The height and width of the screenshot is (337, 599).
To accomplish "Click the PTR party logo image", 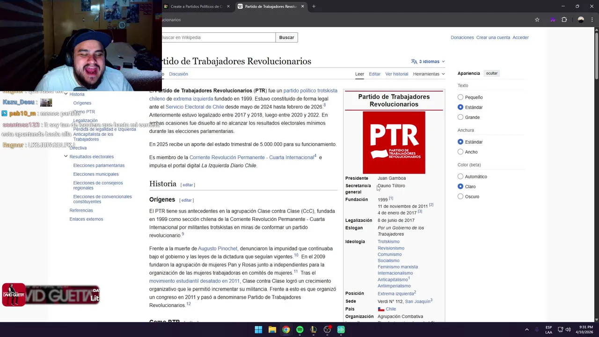I will (x=394, y=142).
